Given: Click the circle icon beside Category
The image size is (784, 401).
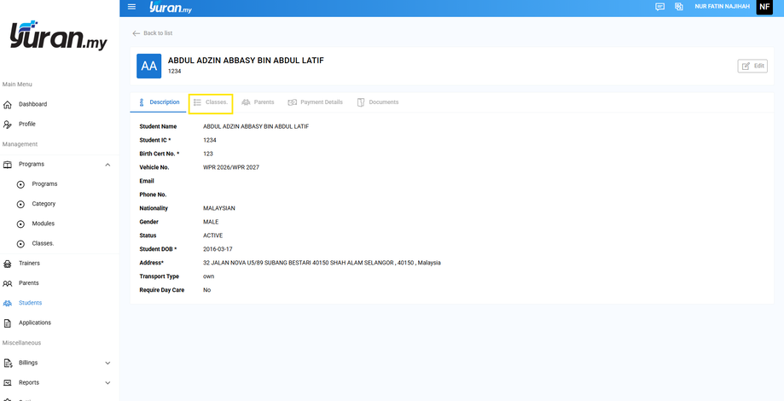Looking at the screenshot, I should click(x=20, y=205).
